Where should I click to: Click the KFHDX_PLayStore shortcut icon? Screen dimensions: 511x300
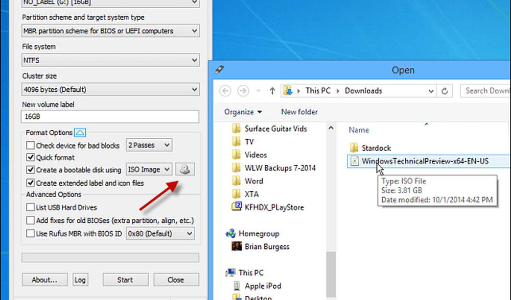237,206
